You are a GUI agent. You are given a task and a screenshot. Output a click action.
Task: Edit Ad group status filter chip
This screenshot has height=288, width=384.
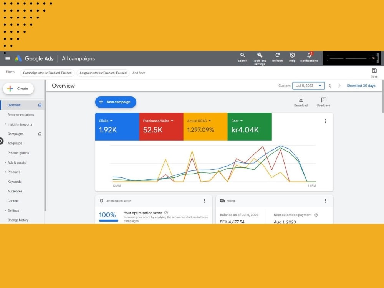tap(103, 73)
